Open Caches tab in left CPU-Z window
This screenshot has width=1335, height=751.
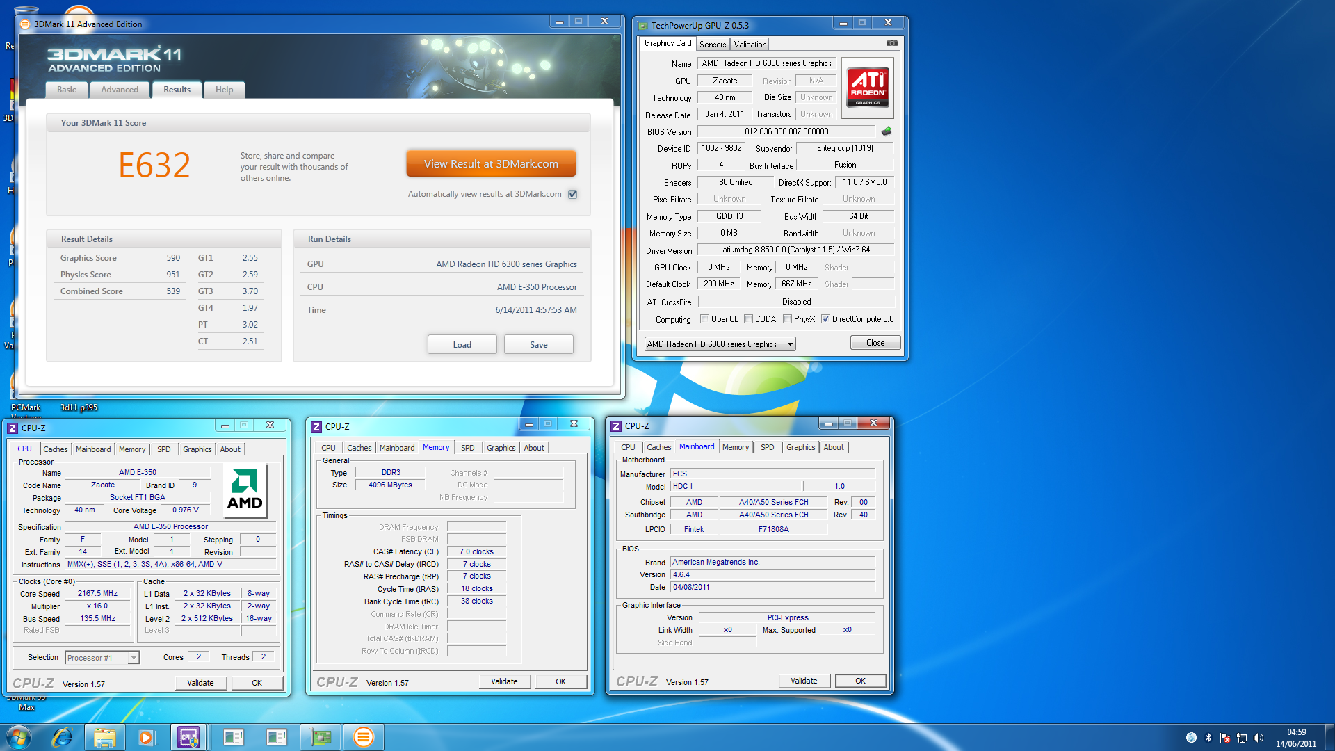[56, 449]
